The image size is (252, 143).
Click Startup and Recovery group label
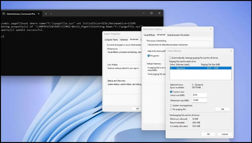point(116,81)
